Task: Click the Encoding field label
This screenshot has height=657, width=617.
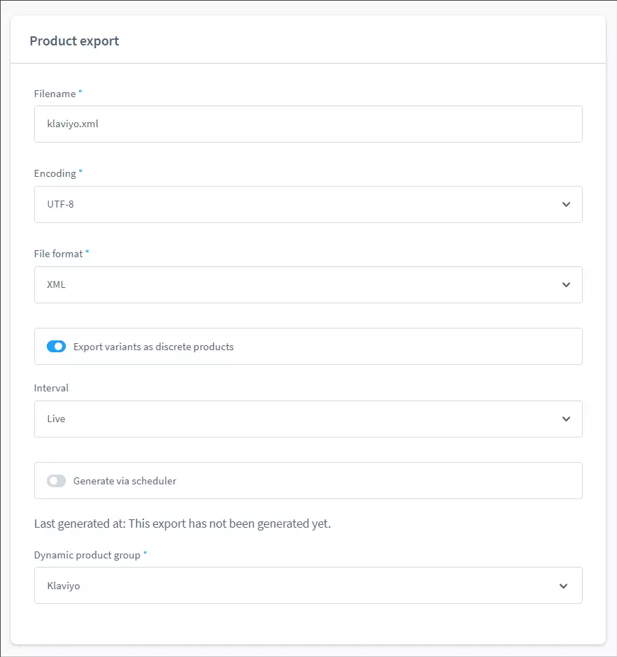Action: point(55,173)
